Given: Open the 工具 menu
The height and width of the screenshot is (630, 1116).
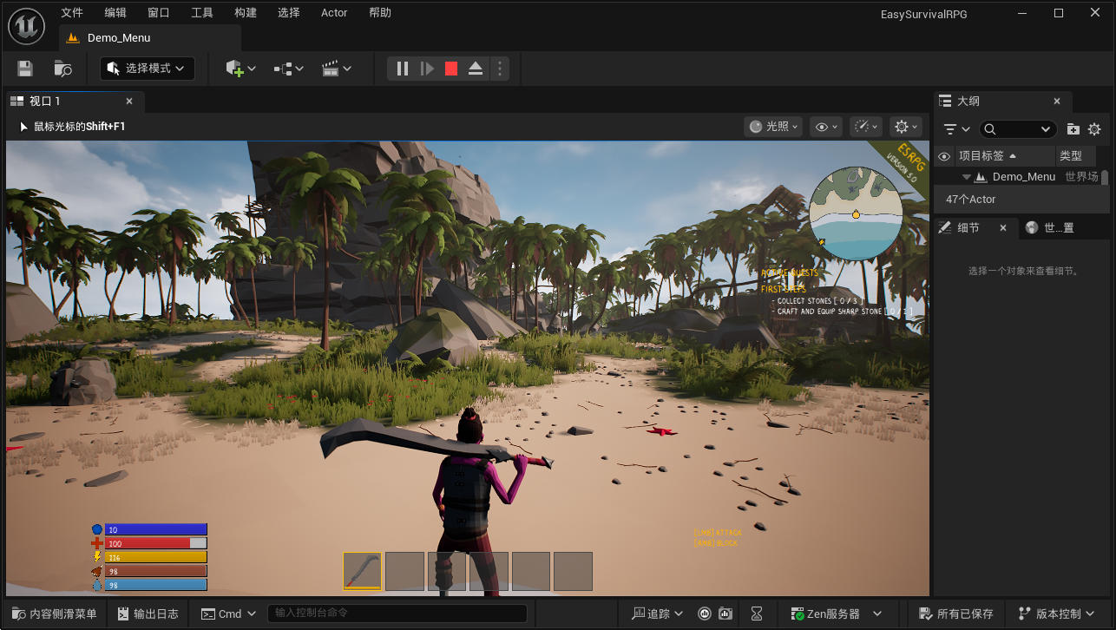Looking at the screenshot, I should click(202, 13).
